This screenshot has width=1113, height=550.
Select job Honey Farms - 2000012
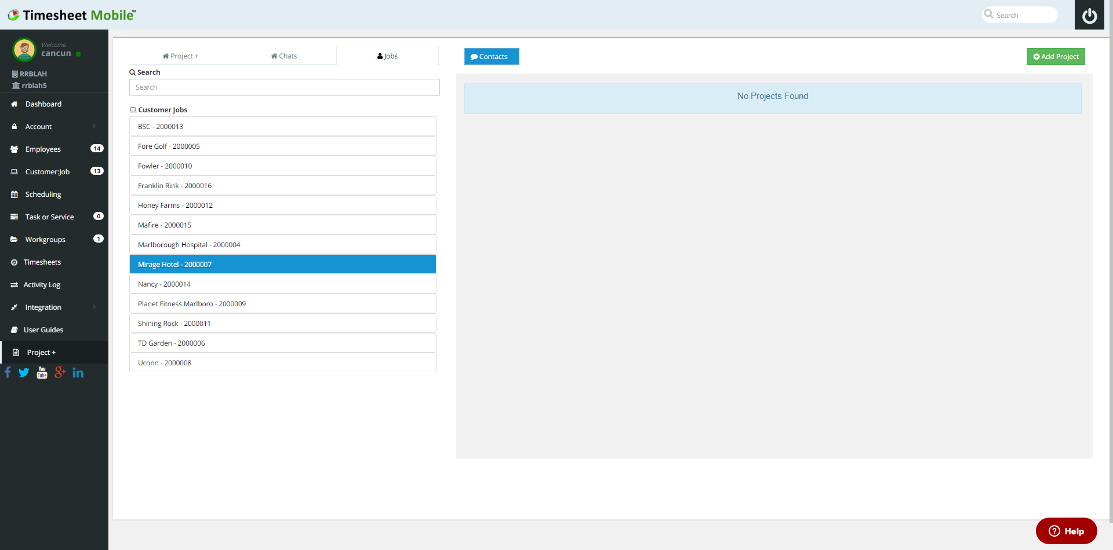pyautogui.click(x=283, y=206)
